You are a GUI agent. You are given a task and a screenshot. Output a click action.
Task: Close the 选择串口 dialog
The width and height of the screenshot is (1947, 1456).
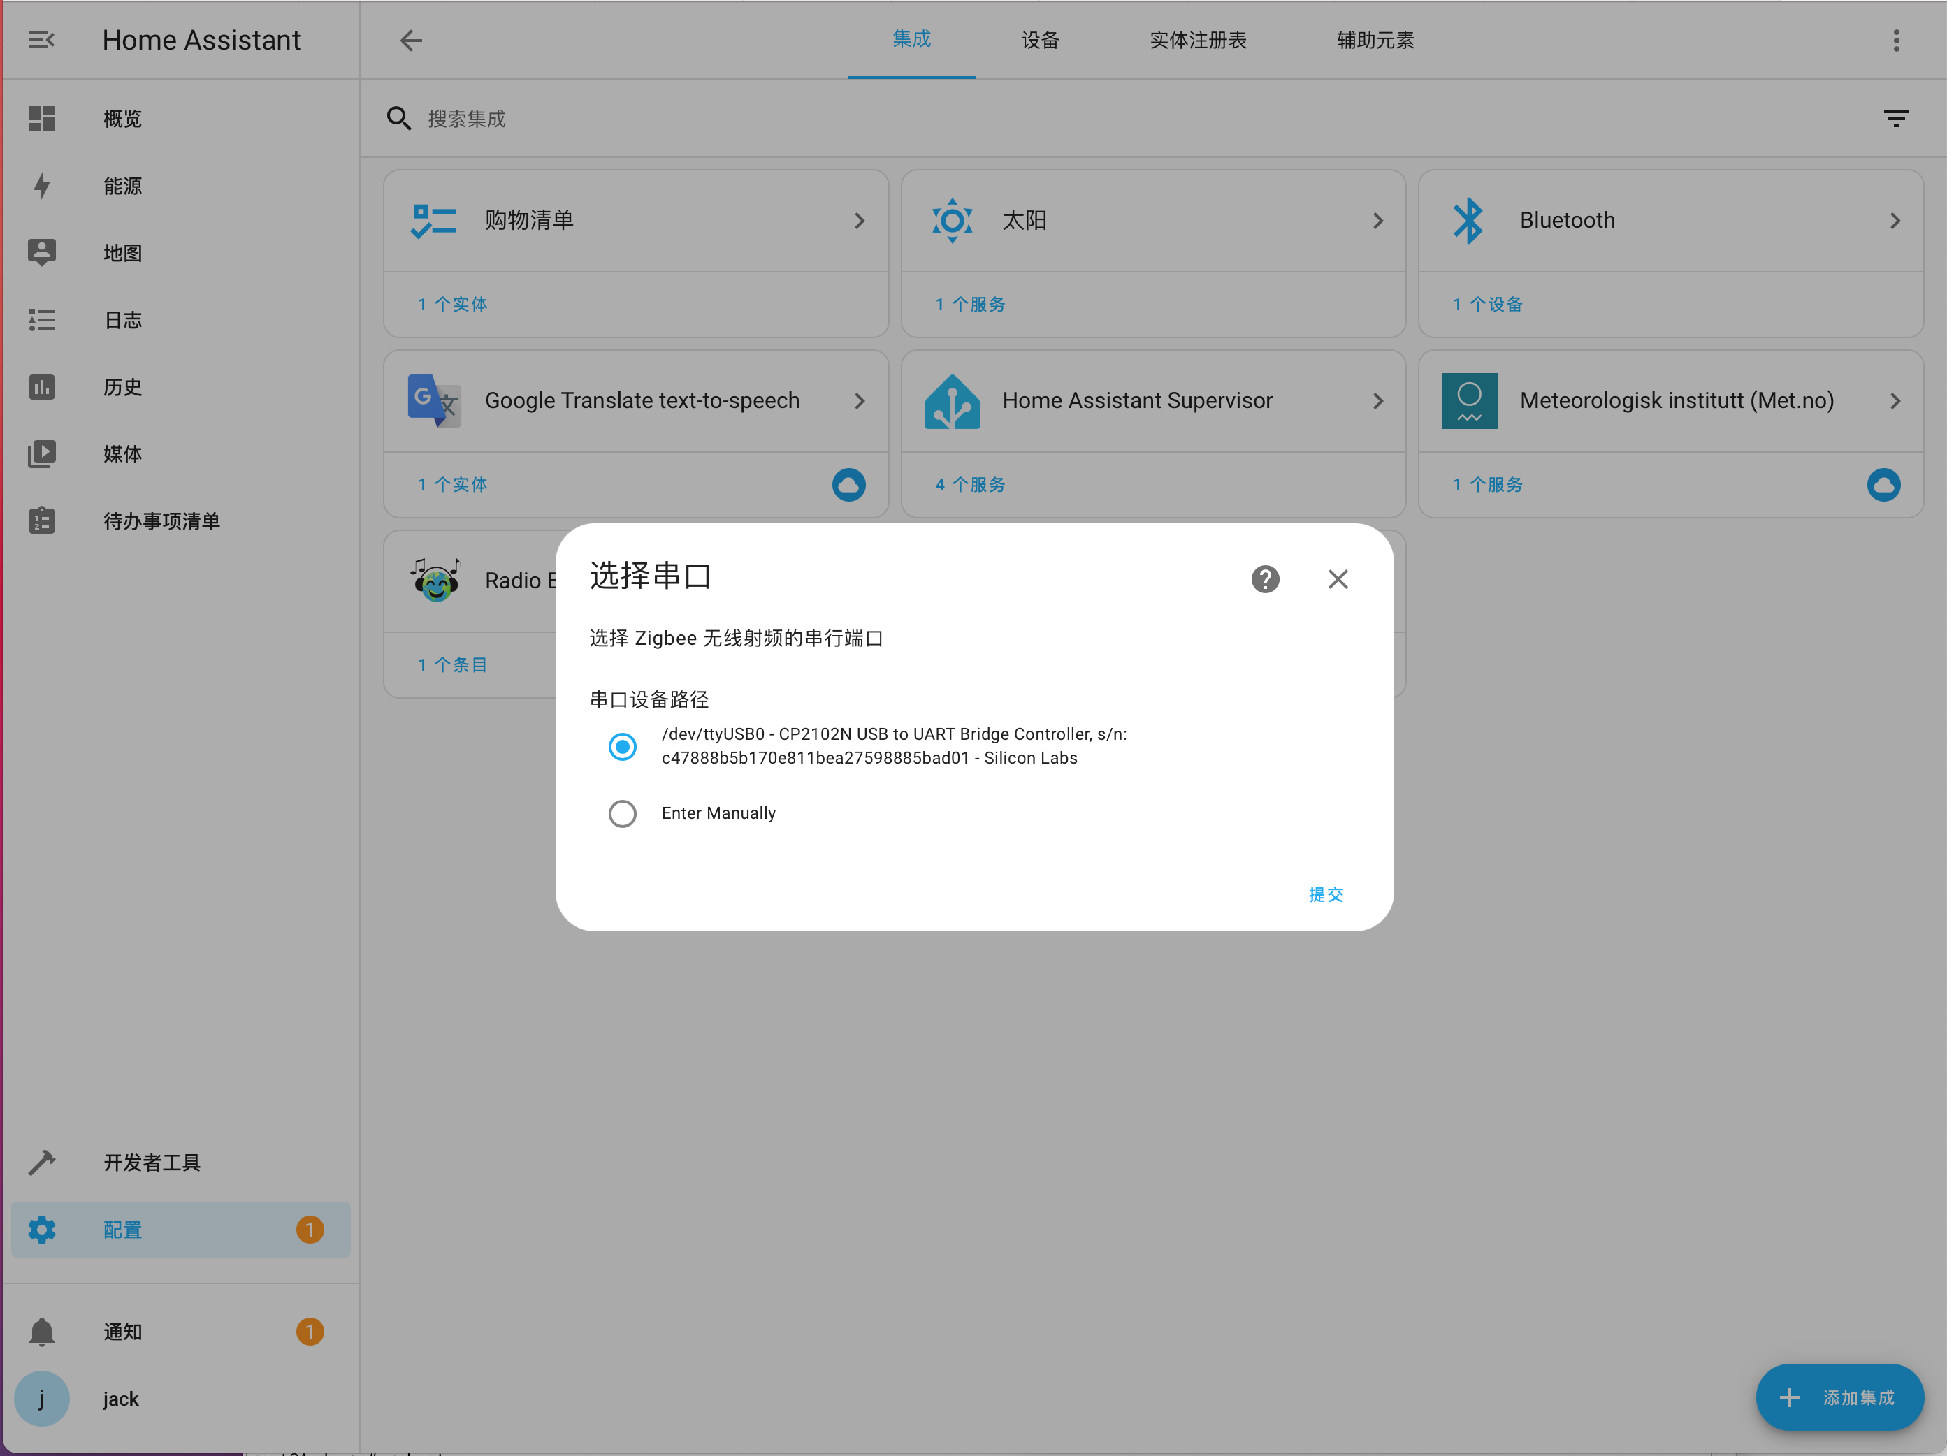coord(1337,579)
